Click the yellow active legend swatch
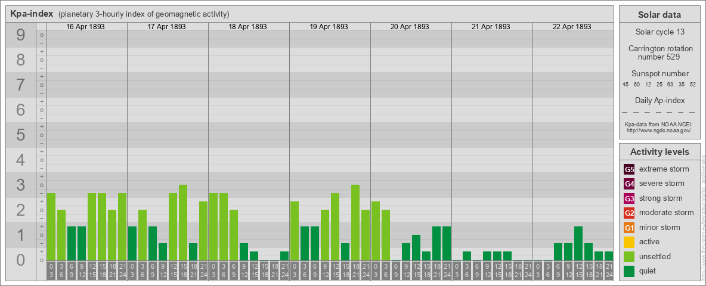 (630, 242)
